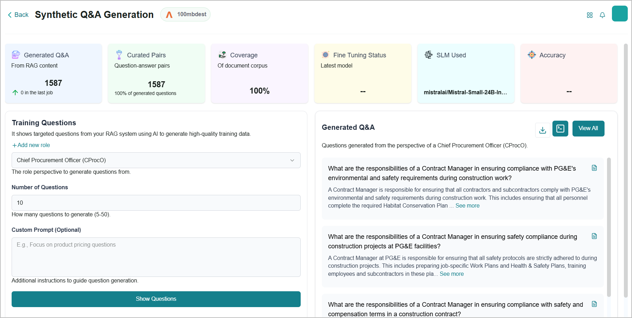Click the Training Questions heading
This screenshot has height=318, width=632.
pyautogui.click(x=44, y=123)
